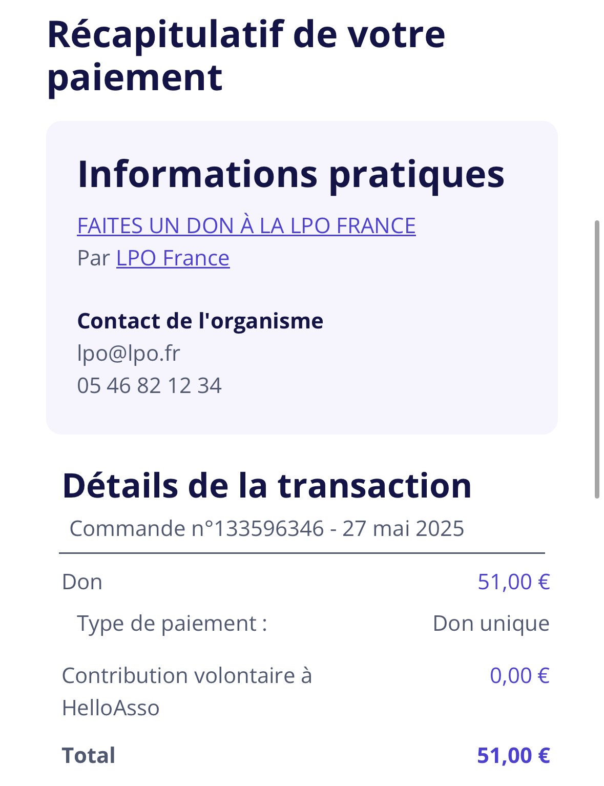Image resolution: width=604 pixels, height=786 pixels.
Task: Click the Contact de l'organisme label
Action: pyautogui.click(x=200, y=321)
